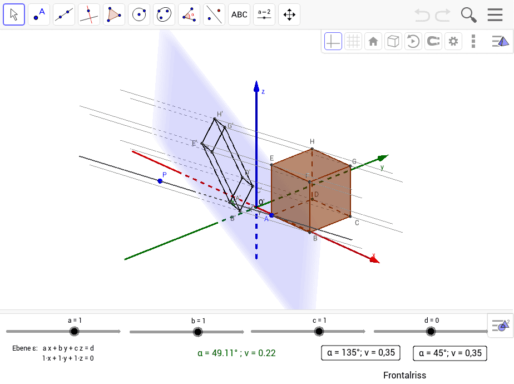Pick the Move Graphics View tool

289,14
